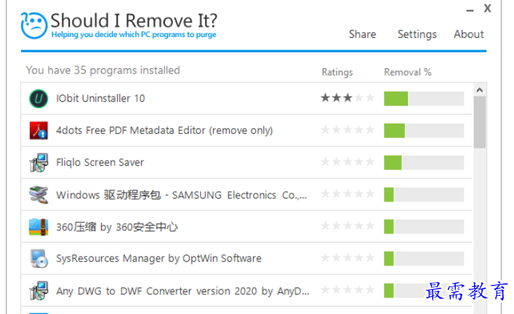Select the SysResources Manager disc icon
The image size is (514, 314).
(39, 259)
